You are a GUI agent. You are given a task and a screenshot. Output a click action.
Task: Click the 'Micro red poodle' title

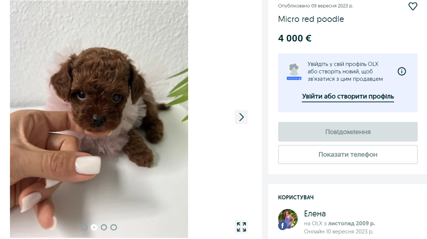click(x=311, y=19)
